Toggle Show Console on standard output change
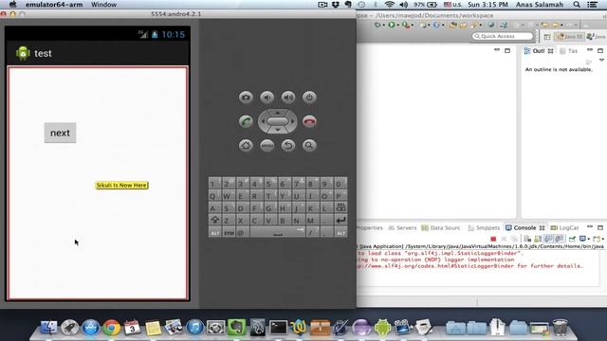 click(548, 239)
